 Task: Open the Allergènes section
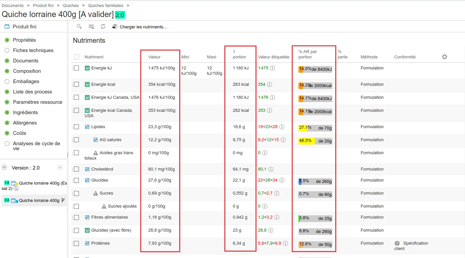pos(25,123)
